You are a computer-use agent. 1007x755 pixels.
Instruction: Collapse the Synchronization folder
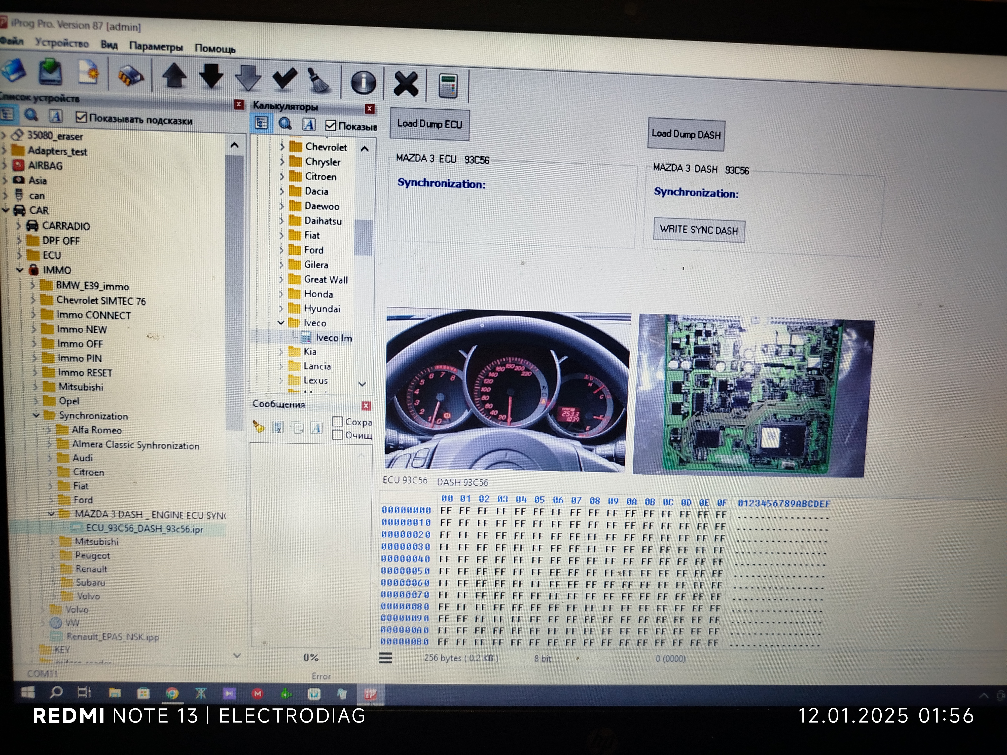pyautogui.click(x=37, y=415)
